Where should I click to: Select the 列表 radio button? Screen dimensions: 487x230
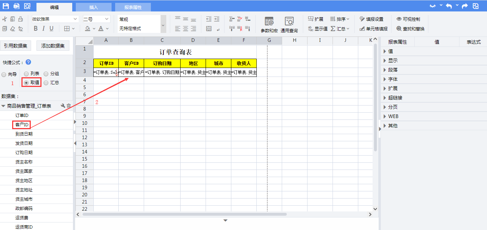point(26,74)
